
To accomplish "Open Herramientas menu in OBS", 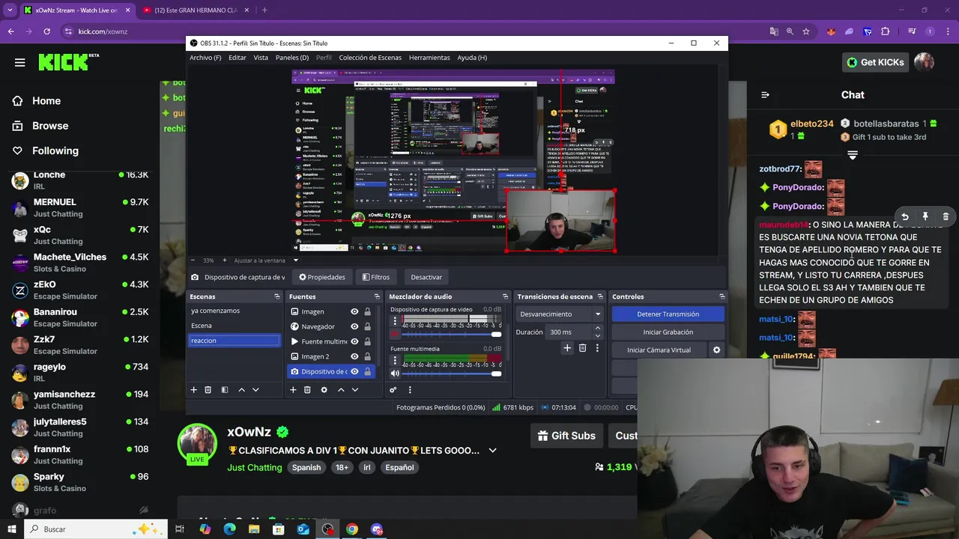I will [x=429, y=58].
